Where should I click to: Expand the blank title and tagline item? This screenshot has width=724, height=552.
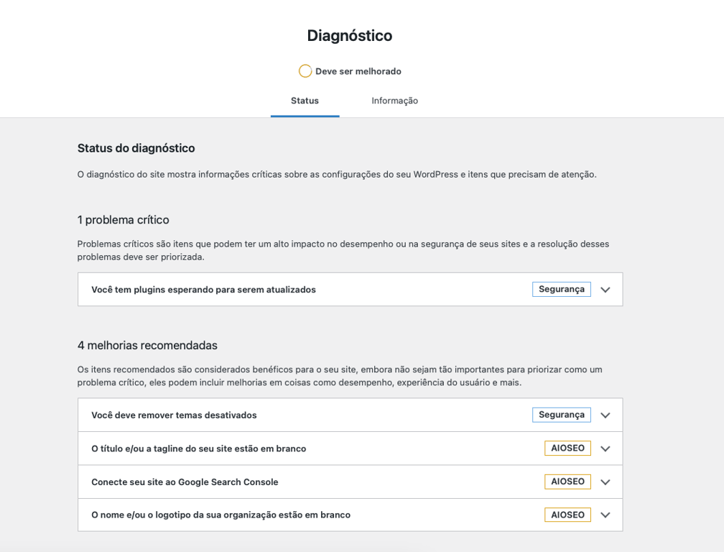point(605,448)
